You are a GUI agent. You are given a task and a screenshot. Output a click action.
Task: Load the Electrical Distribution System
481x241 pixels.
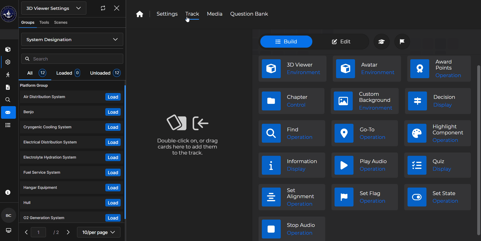coord(113,142)
